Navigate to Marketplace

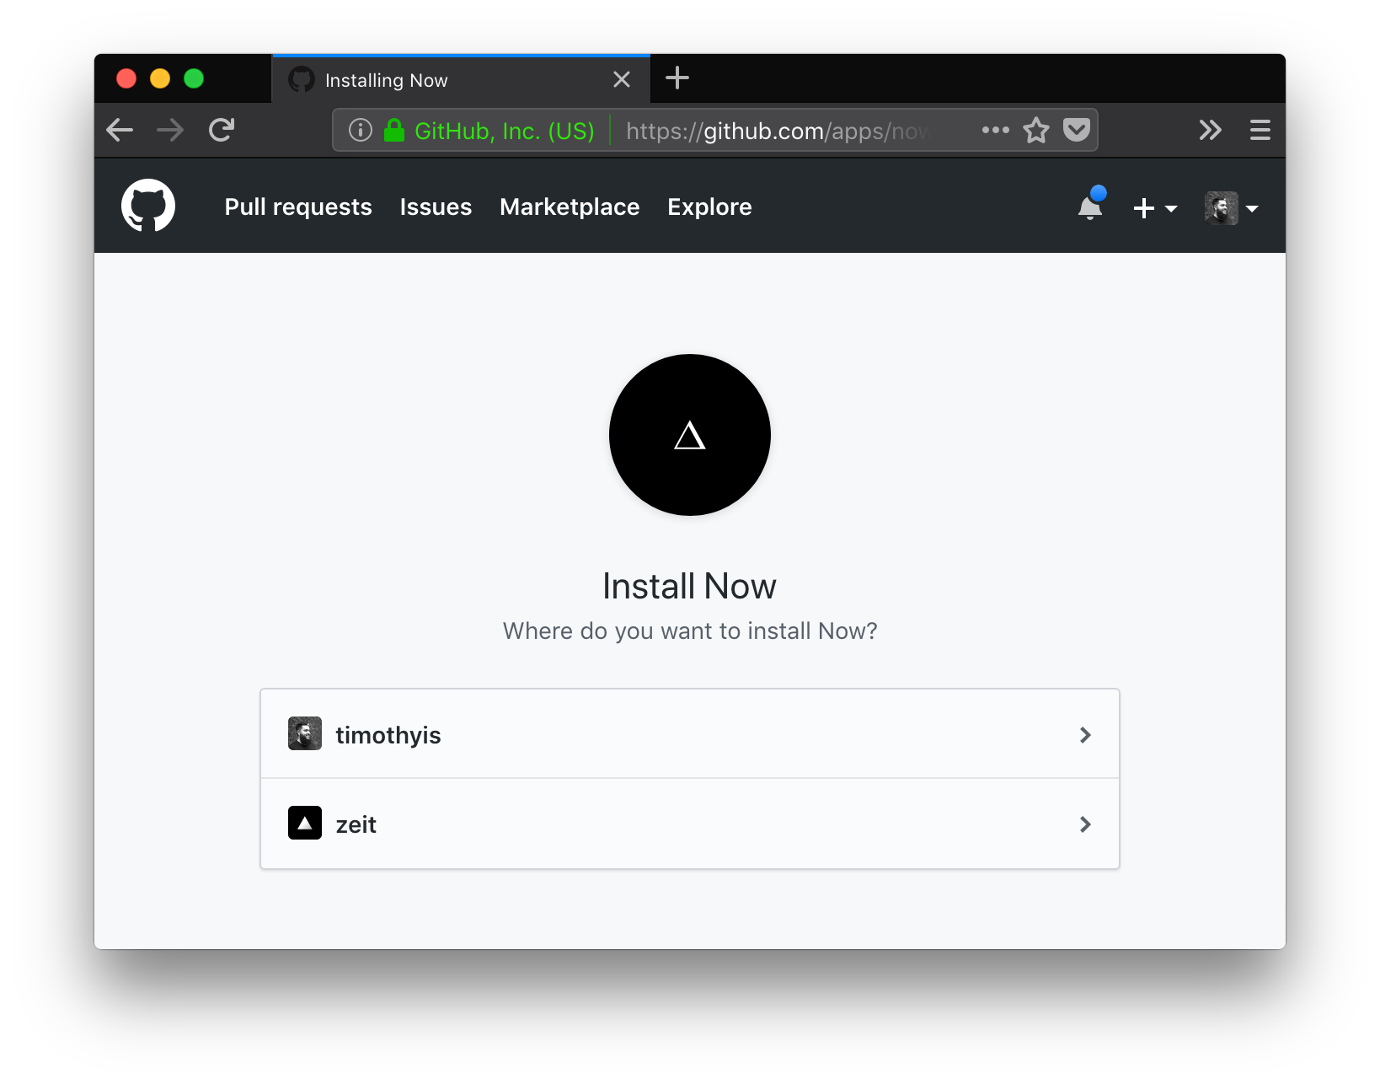pos(570,207)
